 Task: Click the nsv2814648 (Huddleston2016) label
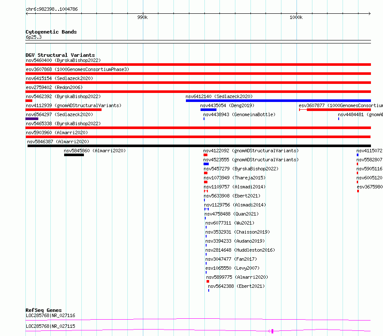pos(240,250)
